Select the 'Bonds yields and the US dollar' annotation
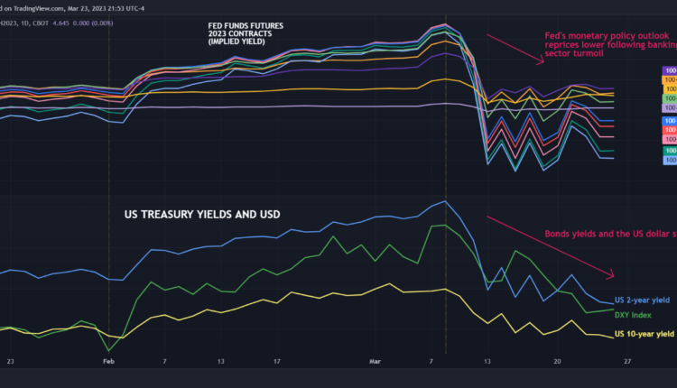The width and height of the screenshot is (677, 388). click(609, 234)
